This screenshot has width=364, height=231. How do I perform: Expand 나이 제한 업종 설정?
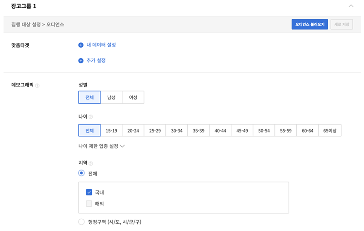(101, 146)
